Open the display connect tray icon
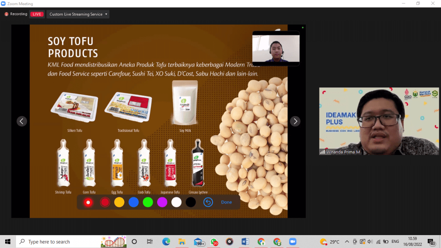 pos(363,242)
